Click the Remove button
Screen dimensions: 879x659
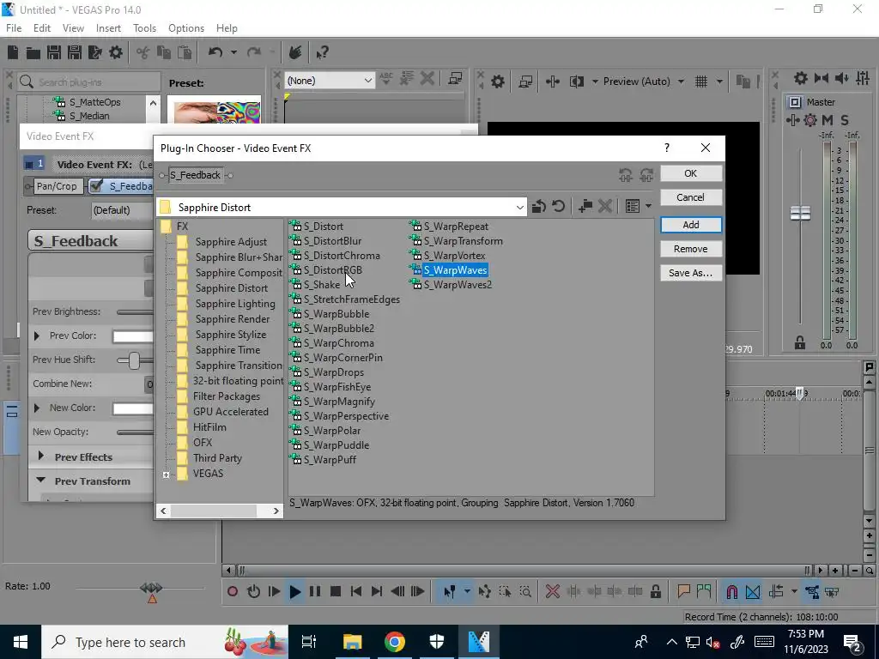691,249
